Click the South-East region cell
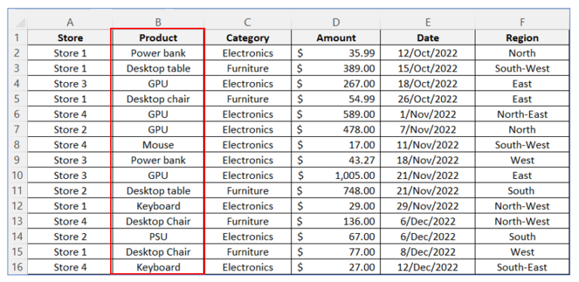This screenshot has width=579, height=282. click(x=522, y=267)
